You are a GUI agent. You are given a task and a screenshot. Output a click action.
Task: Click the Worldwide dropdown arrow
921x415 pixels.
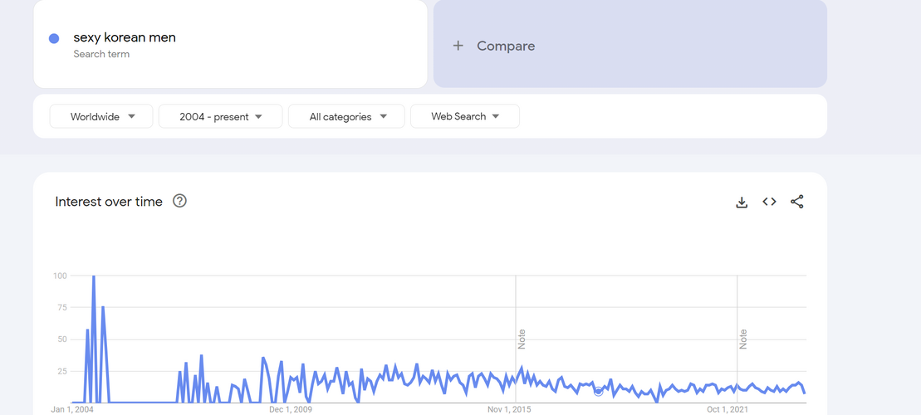point(131,116)
